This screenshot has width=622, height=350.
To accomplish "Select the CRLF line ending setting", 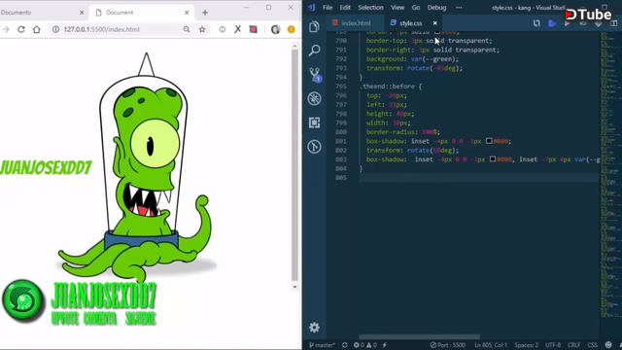I will click(x=573, y=345).
